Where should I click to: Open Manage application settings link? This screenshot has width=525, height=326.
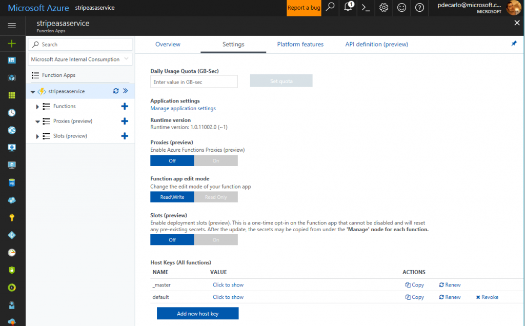[183, 109]
